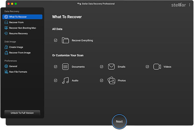Uncheck the Recover Everything checkbox

point(55,40)
